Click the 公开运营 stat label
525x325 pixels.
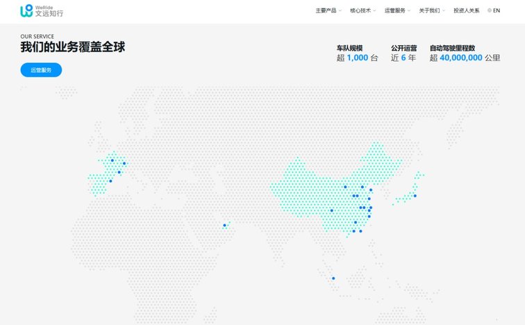tap(403, 48)
